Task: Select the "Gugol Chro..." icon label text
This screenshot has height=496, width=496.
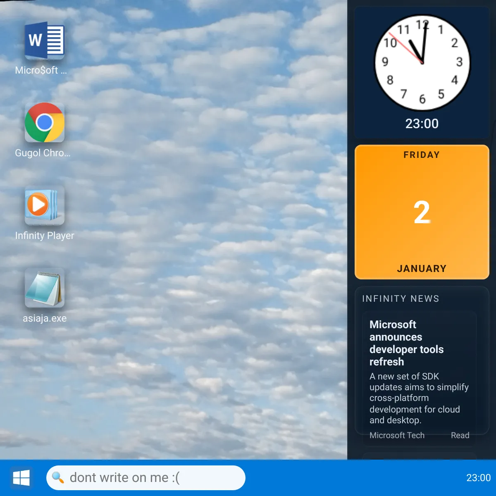Action: coord(43,153)
